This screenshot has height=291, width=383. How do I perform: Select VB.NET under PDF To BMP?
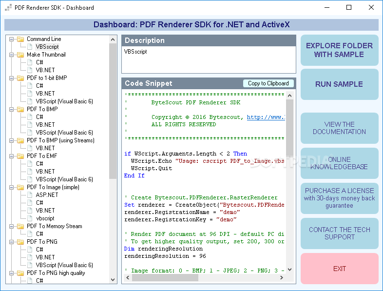pos(45,125)
